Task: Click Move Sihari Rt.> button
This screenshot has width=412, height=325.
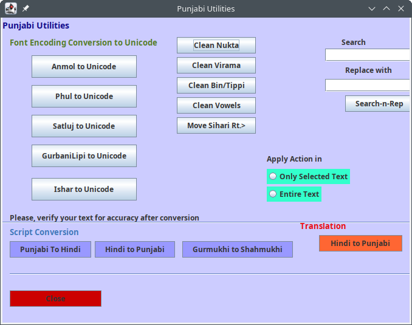Action: tap(216, 126)
